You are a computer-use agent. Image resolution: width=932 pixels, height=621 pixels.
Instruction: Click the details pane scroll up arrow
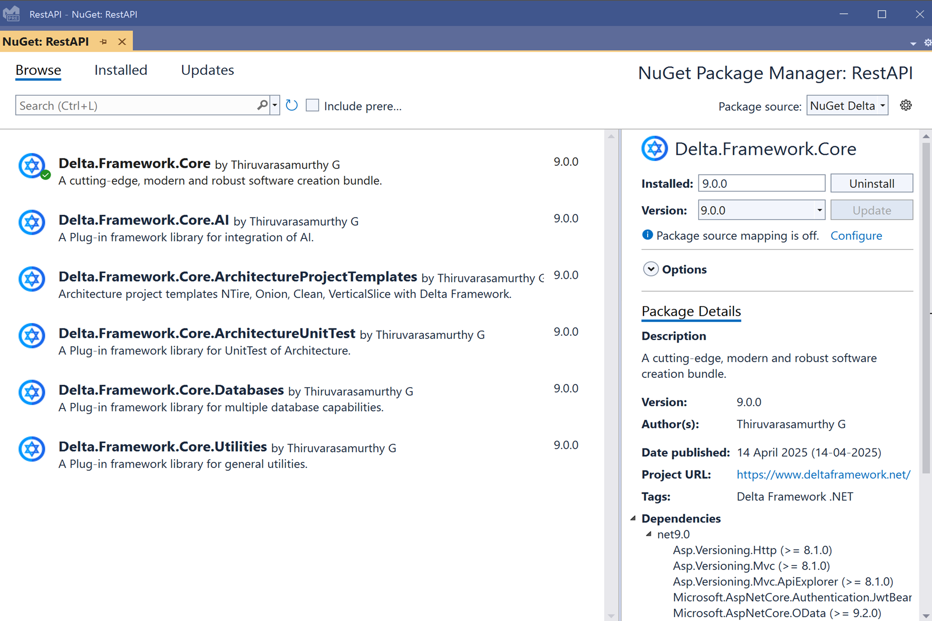coord(926,136)
